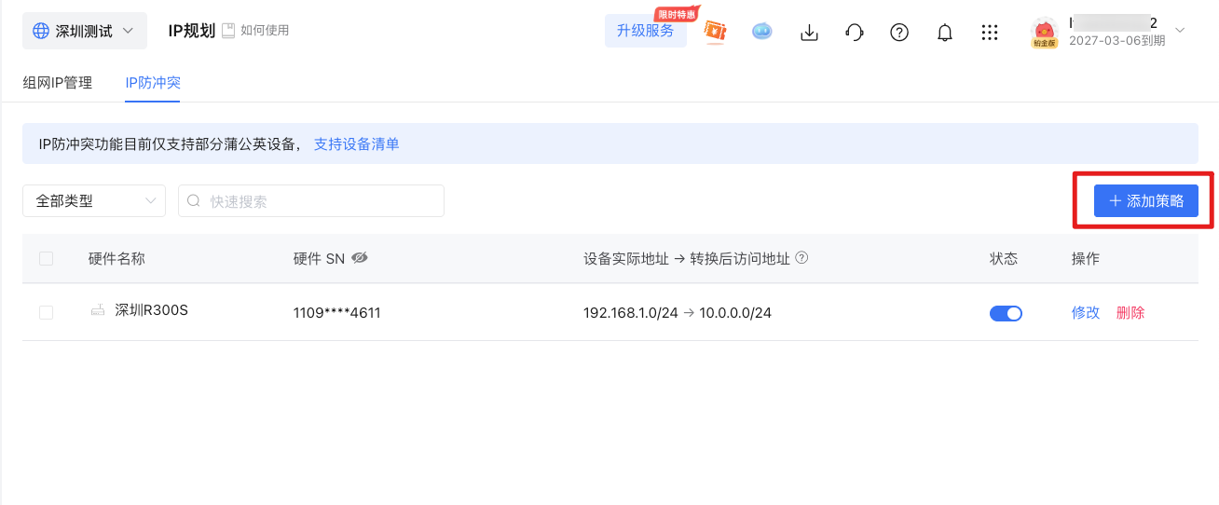Open the orange coupon promotion icon
This screenshot has height=505, width=1219.
(716, 32)
